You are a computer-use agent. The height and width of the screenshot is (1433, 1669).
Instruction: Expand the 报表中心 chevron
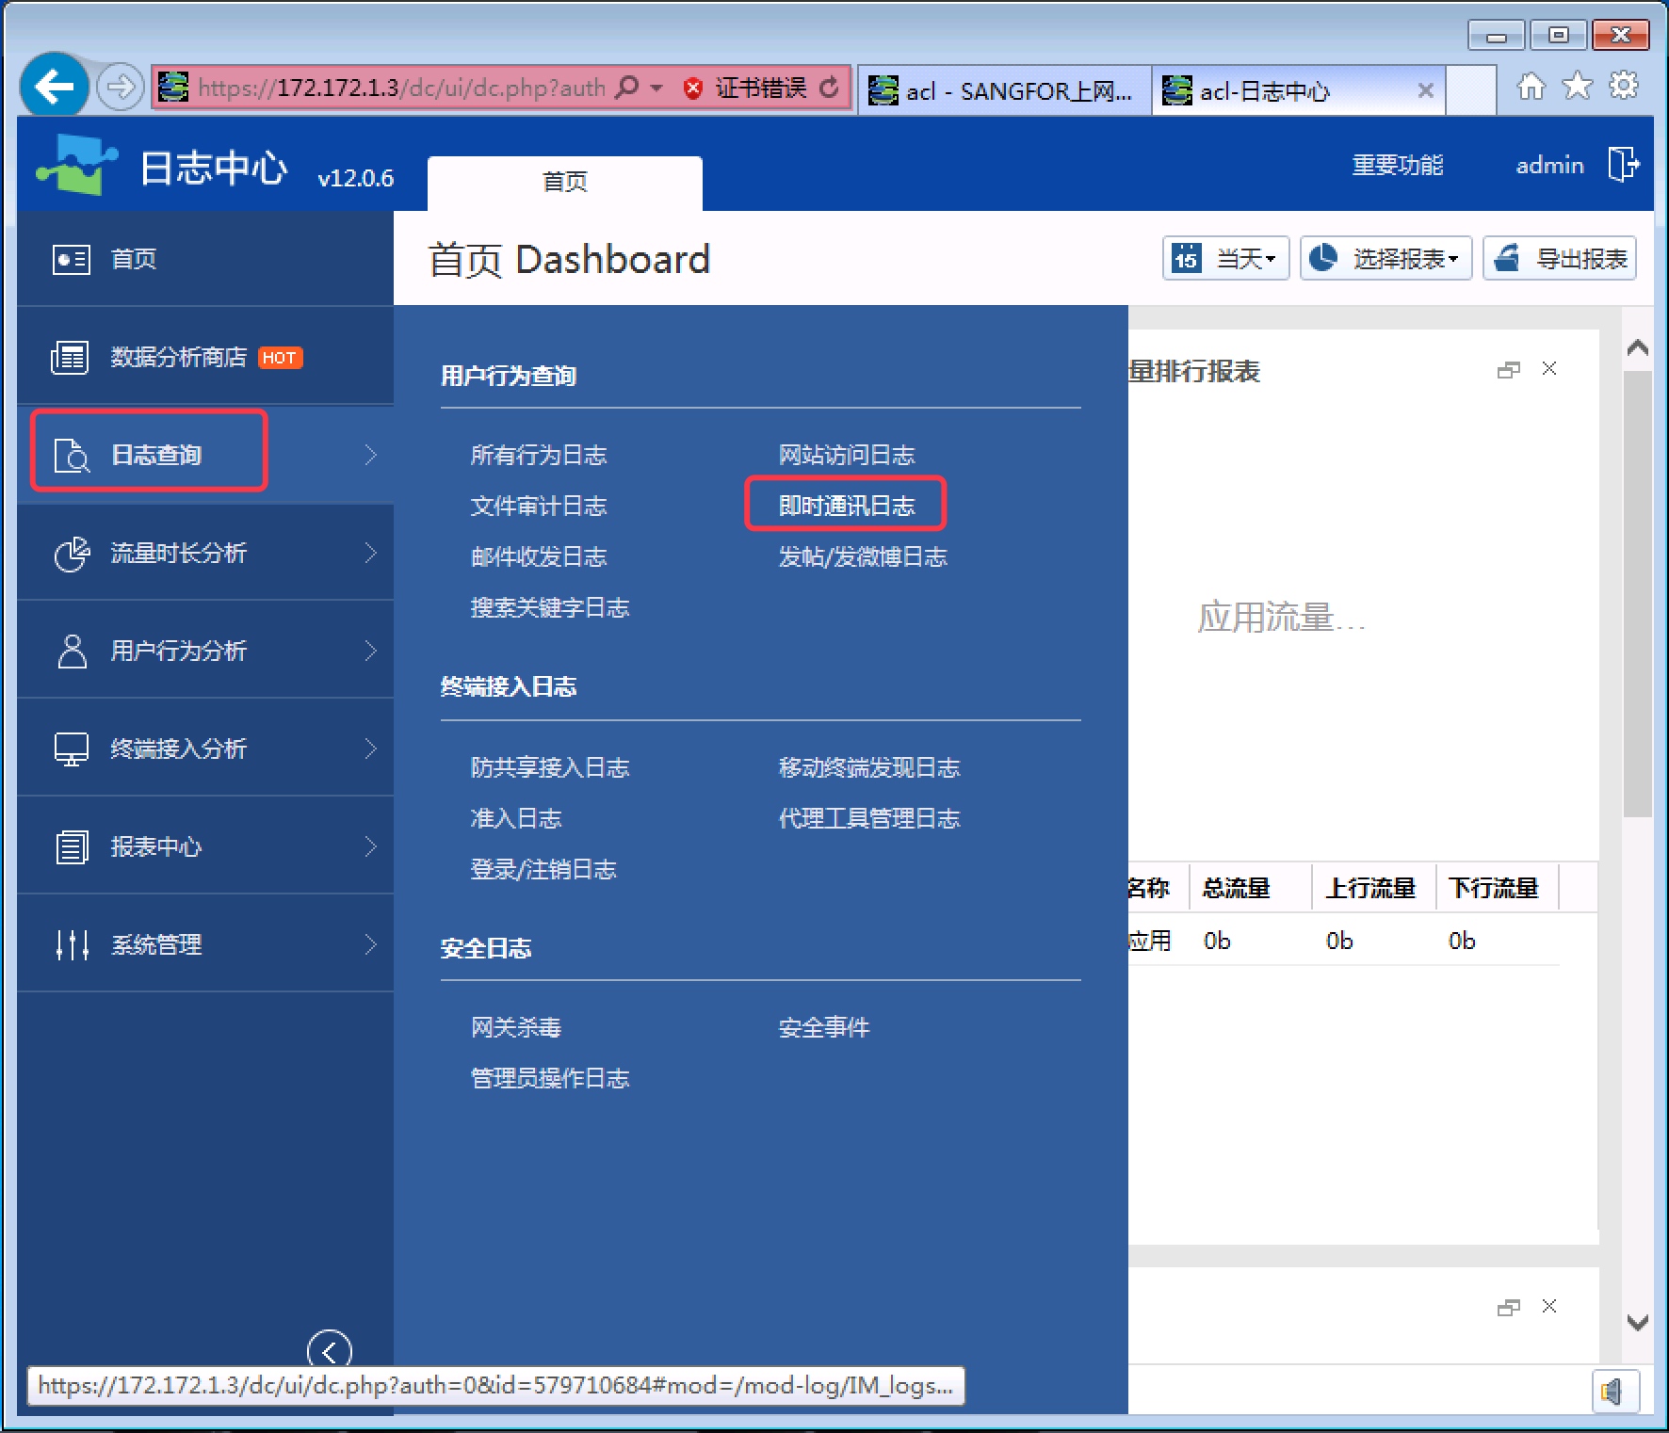tap(371, 847)
